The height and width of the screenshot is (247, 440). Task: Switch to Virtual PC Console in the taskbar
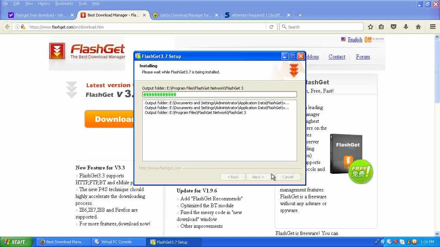118,242
